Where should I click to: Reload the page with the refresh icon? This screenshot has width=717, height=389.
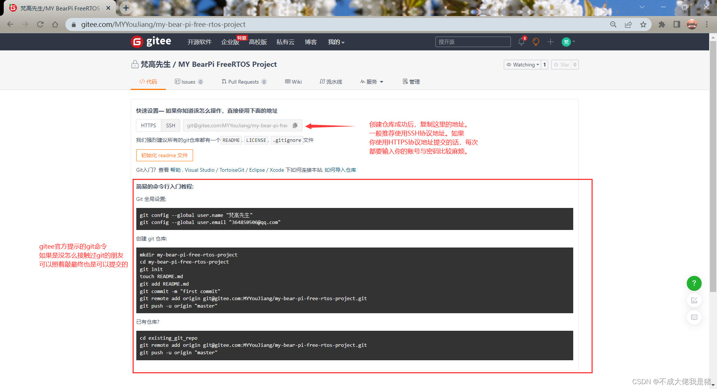40,24
